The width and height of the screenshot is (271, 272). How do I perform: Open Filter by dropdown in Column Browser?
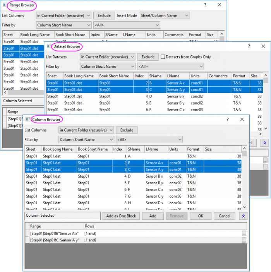(86, 139)
